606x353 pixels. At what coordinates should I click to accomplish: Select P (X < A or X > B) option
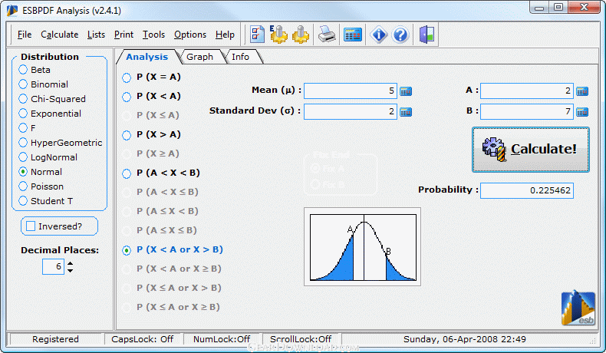(x=173, y=249)
